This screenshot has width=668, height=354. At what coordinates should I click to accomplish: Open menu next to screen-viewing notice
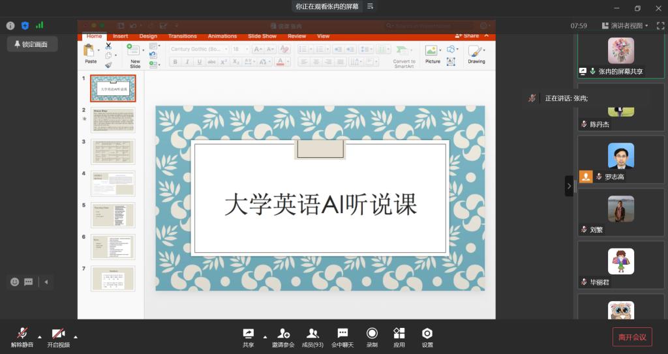pyautogui.click(x=371, y=7)
